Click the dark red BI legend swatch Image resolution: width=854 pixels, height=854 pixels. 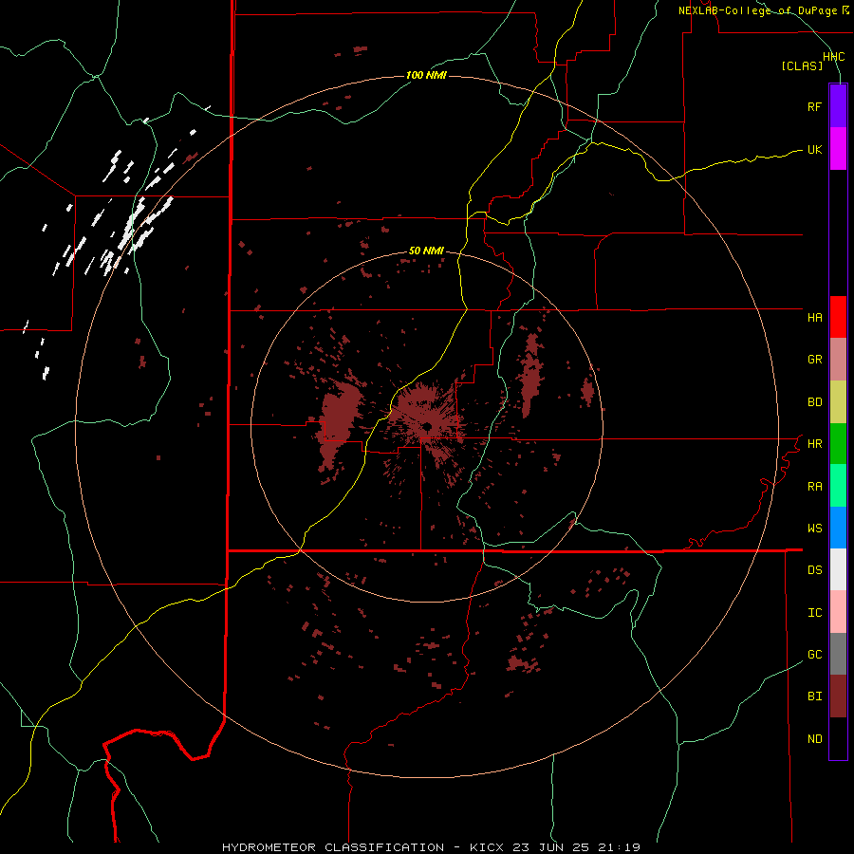838,696
